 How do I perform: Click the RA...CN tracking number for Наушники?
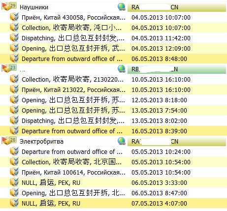(x=177, y=7)
